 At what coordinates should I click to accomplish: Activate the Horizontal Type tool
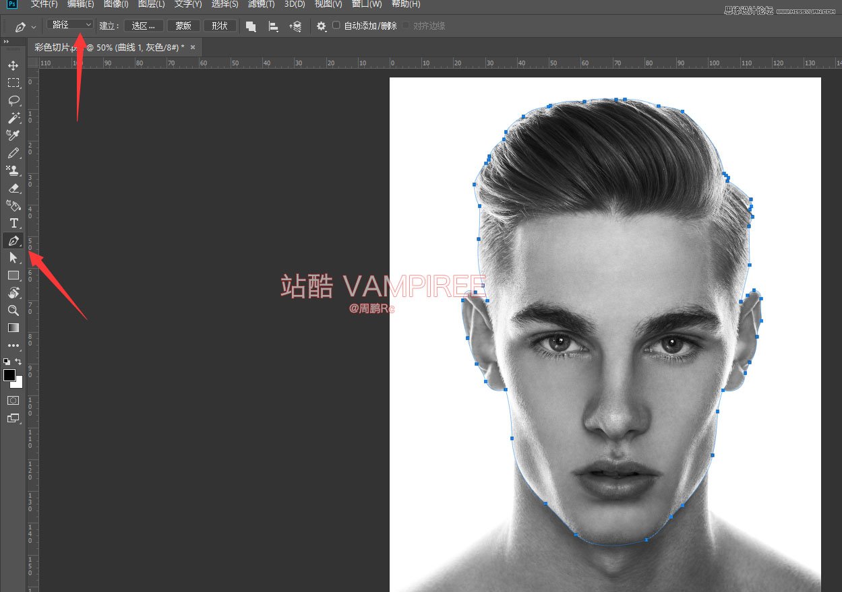tap(13, 223)
